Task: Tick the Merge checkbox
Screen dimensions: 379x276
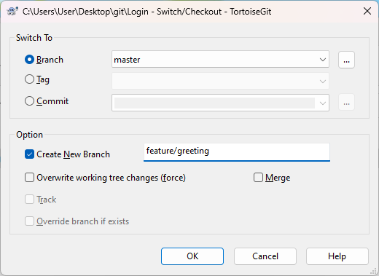Action: point(258,178)
